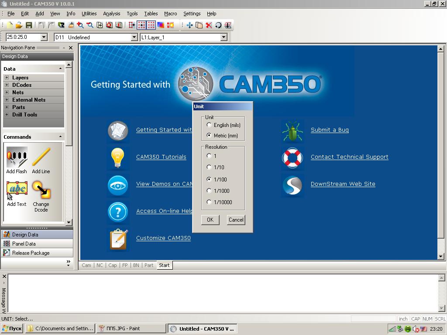Click the Customize CAM350 clipboard icon
The image size is (447, 335).
118,239
